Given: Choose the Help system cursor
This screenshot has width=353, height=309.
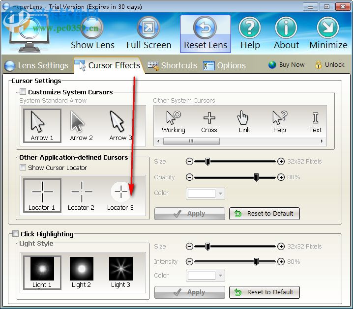Looking at the screenshot, I should coord(280,122).
